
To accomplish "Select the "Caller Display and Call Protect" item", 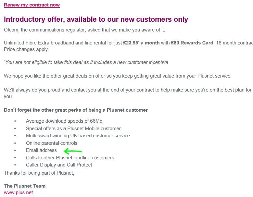I will (59, 165).
